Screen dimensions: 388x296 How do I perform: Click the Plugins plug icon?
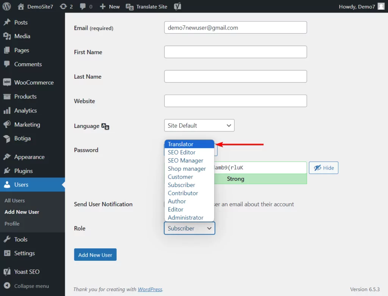click(x=7, y=171)
